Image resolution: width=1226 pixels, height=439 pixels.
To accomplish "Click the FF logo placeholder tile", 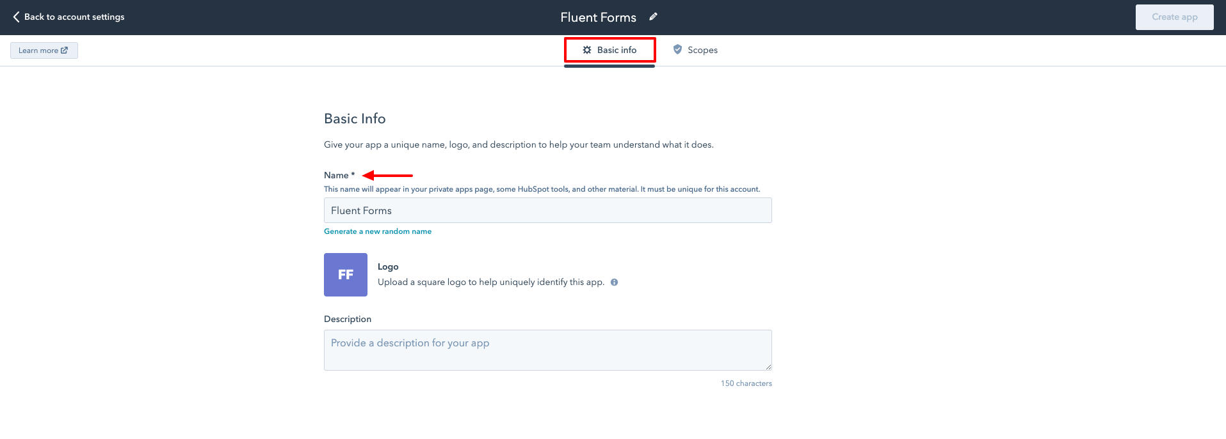I will tap(346, 275).
